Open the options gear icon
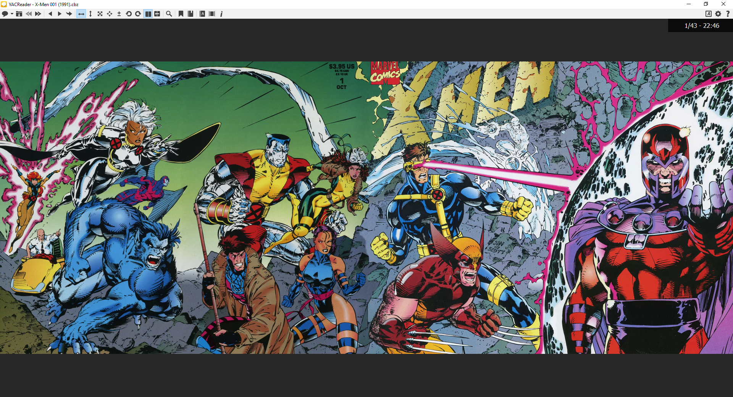 tap(718, 14)
